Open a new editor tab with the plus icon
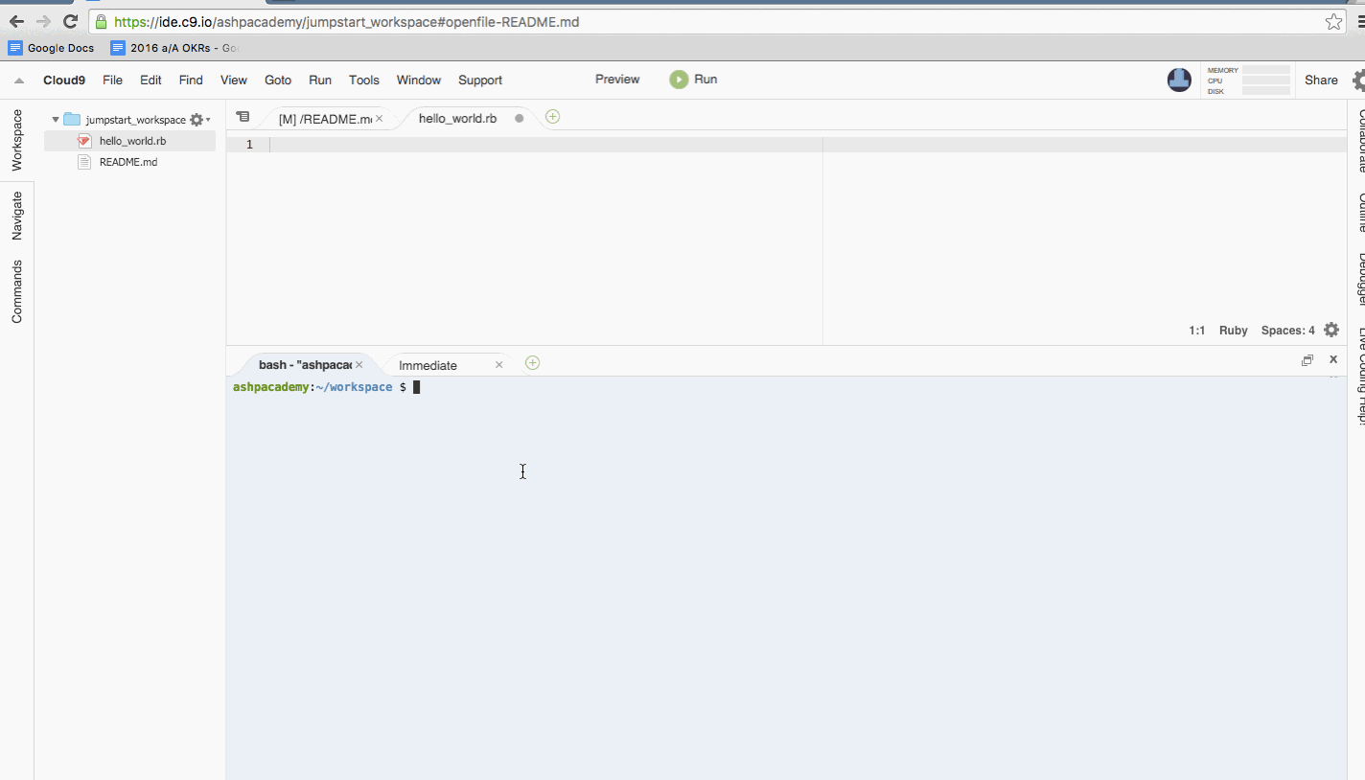Screen dimensions: 1365x780 pyautogui.click(x=552, y=116)
